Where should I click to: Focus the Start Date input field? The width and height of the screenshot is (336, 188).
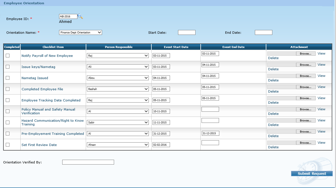(x=187, y=33)
